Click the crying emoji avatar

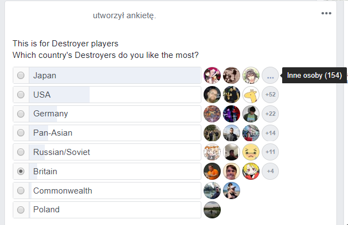pos(251,152)
